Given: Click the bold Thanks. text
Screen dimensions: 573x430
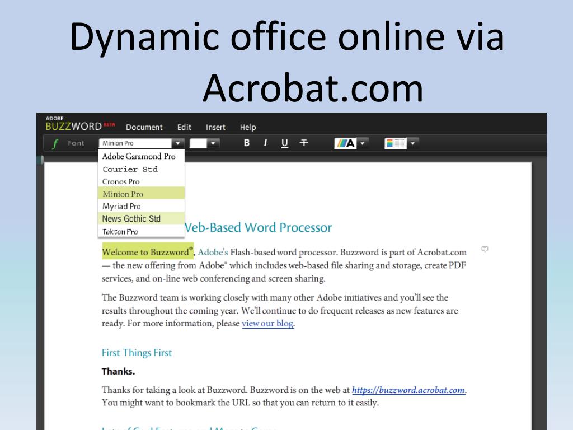Looking at the screenshot, I should (x=119, y=372).
